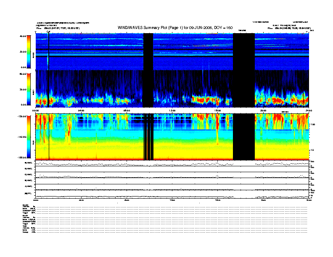Click the RAD1 spectrogram panel
The image size is (333, 257).
[x=172, y=89]
